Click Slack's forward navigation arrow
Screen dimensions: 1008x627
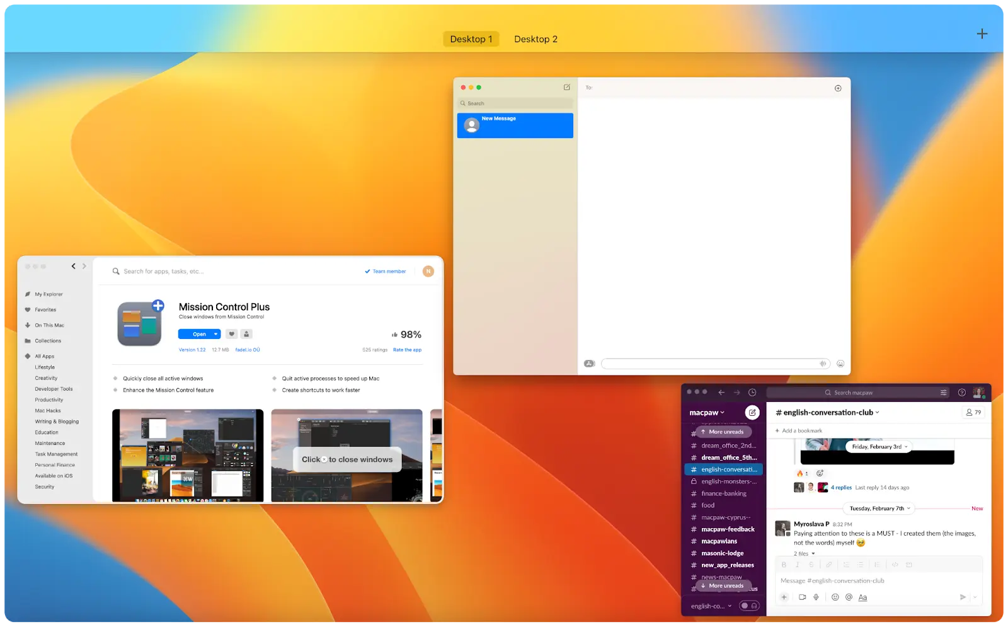click(x=736, y=393)
